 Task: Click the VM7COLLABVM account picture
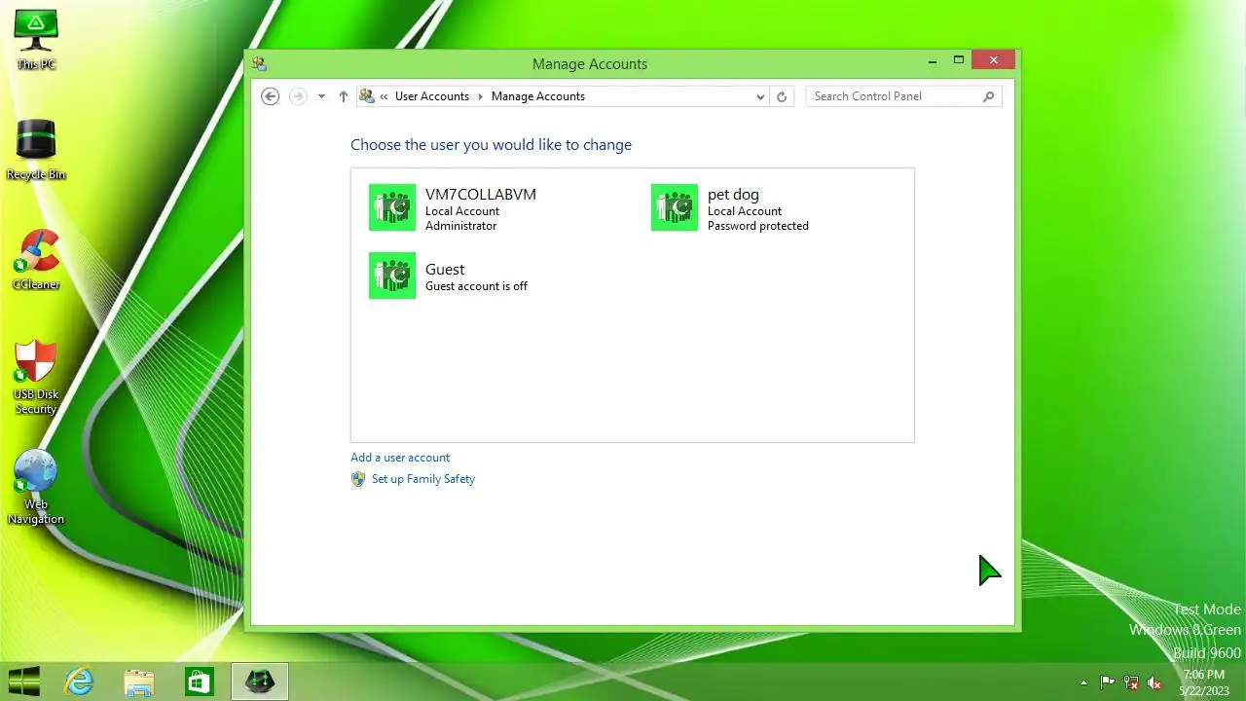pos(392,207)
